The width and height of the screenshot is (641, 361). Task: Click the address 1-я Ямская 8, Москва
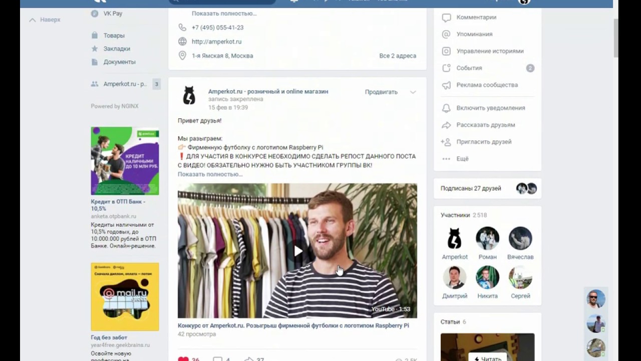[222, 56]
